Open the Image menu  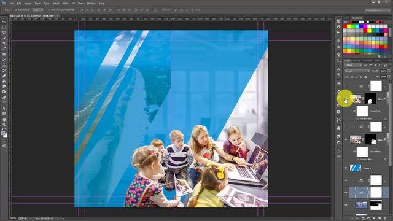(x=28, y=4)
